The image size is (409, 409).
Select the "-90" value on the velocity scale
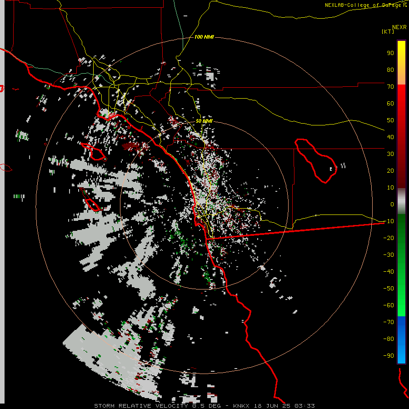click(x=389, y=356)
